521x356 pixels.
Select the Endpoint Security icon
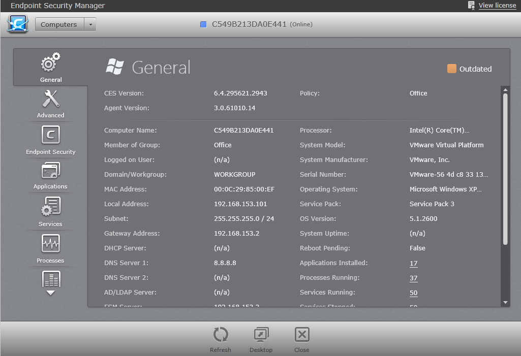pos(51,136)
